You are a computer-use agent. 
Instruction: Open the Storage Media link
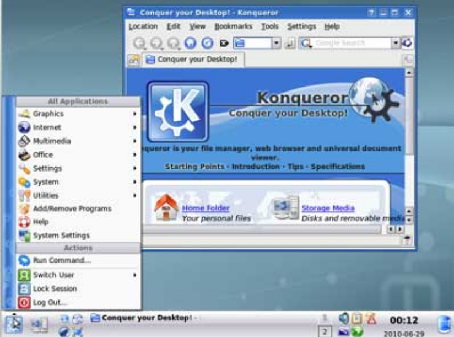pyautogui.click(x=328, y=208)
